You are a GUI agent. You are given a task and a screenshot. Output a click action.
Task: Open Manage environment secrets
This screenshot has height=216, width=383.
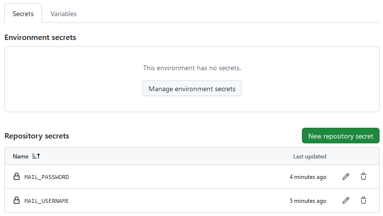click(x=192, y=89)
